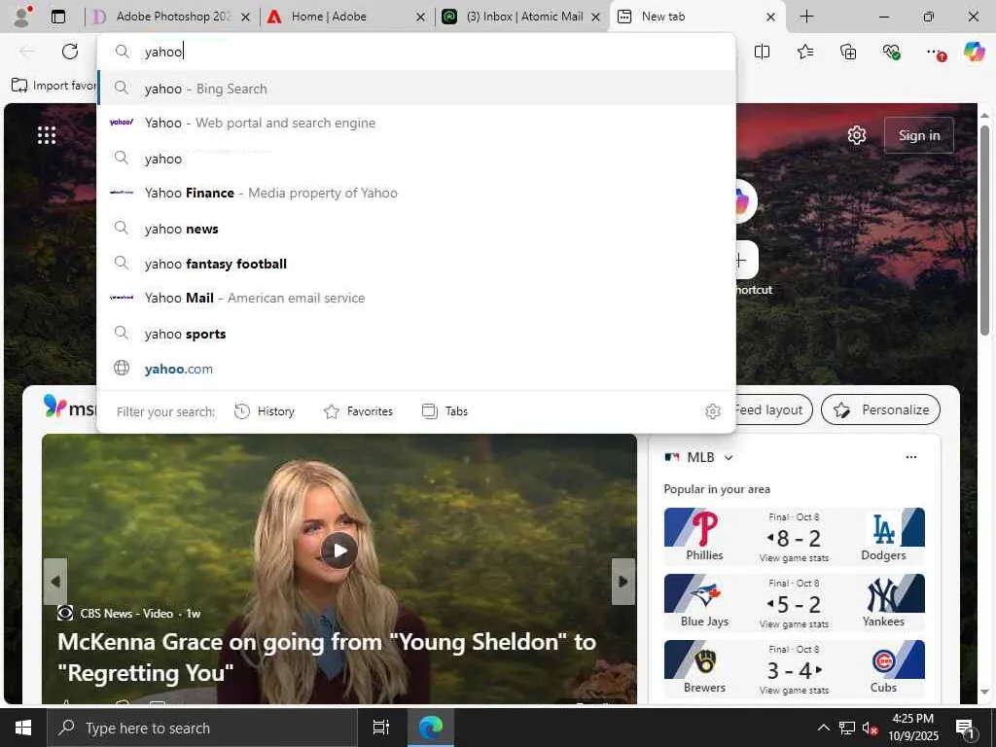996x747 pixels.
Task: Choose Yahoo Mail suggestion
Action: point(416,298)
